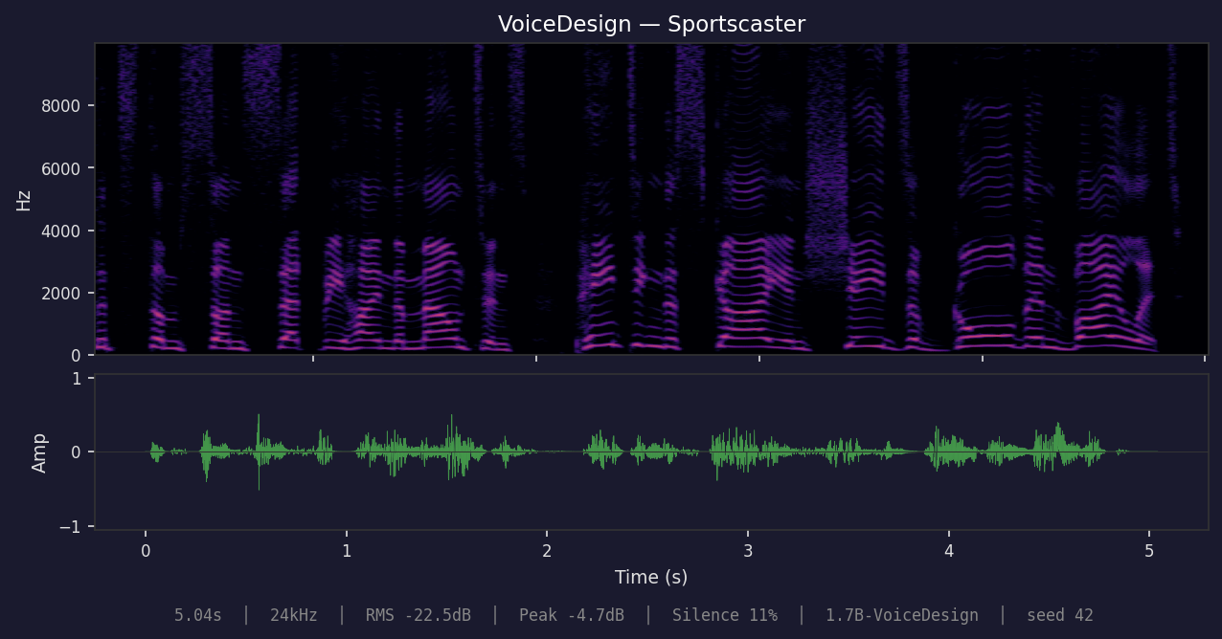Click the 2000 frequency tick label
This screenshot has height=639, width=1222.
click(61, 293)
